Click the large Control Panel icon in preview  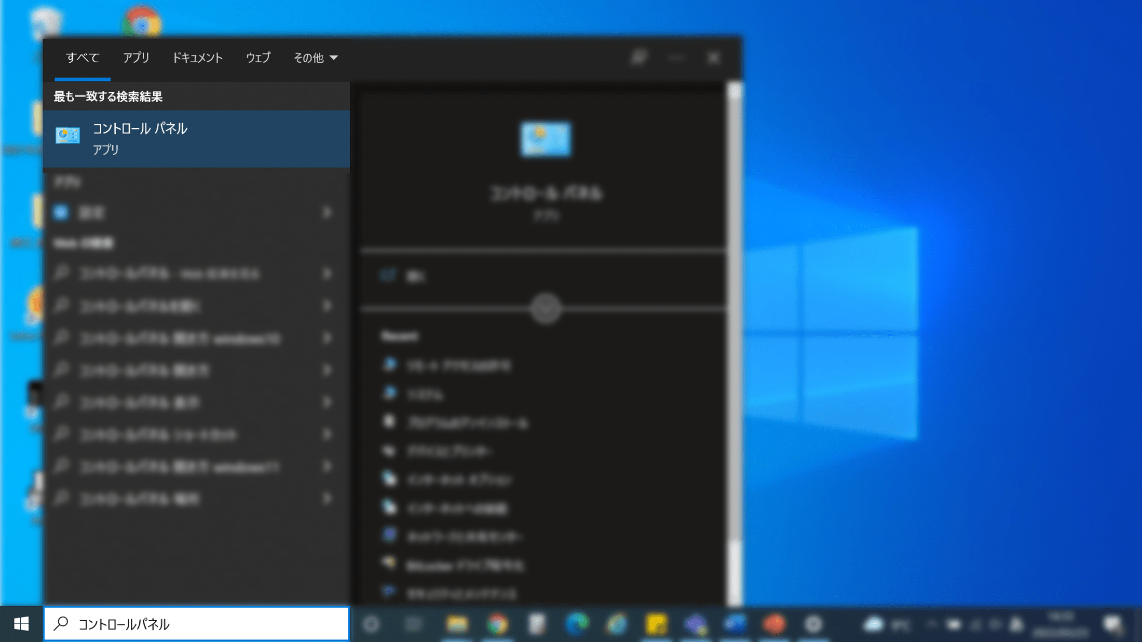tap(546, 139)
